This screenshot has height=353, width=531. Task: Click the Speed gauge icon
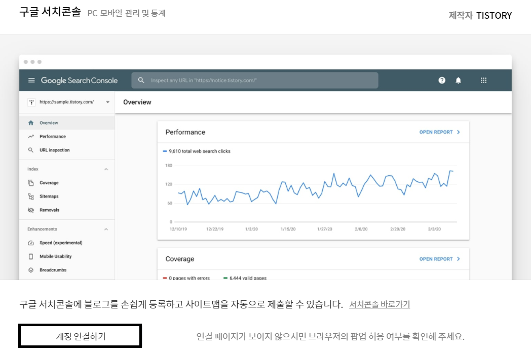click(x=31, y=243)
